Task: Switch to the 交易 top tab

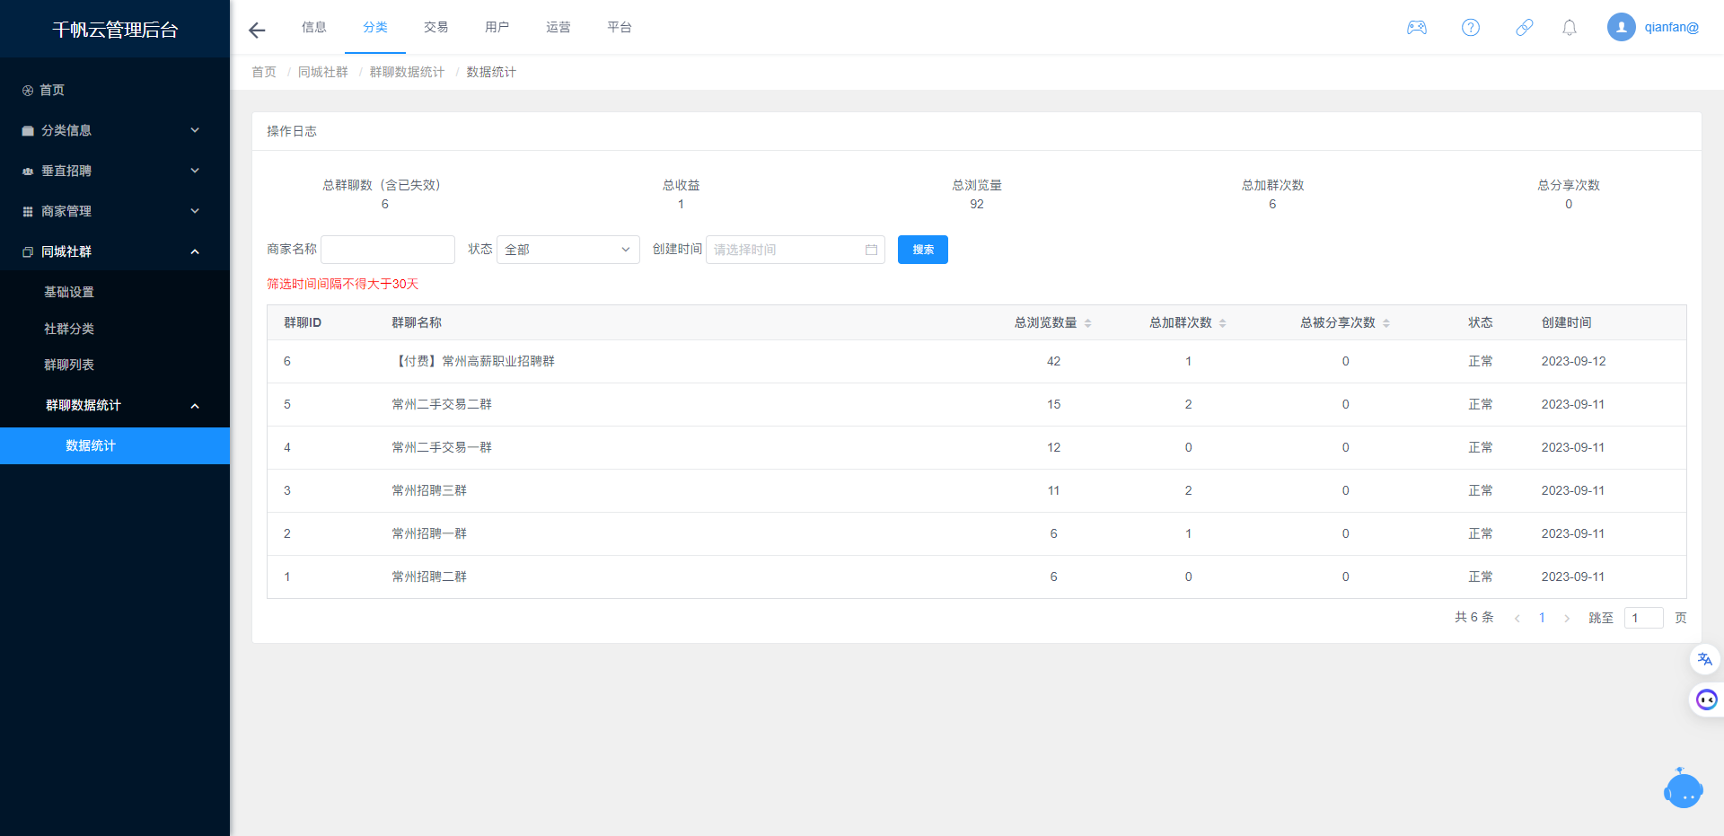Action: (436, 27)
